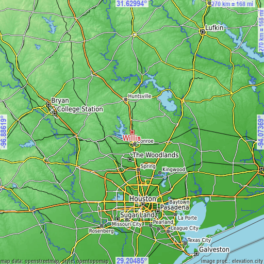Click the Baytown label
Image resolution: width=264 pixels, height=264 pixels.
(x=179, y=202)
